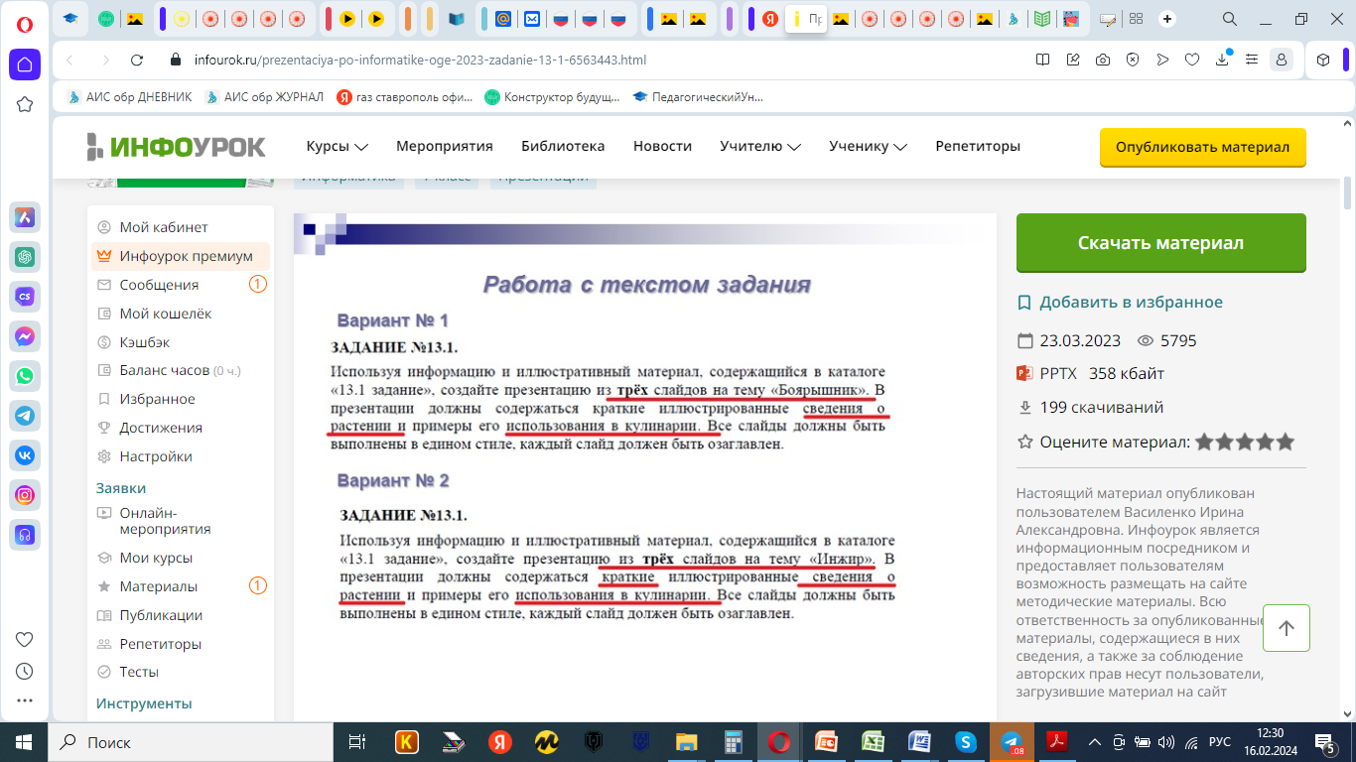Viewport: 1356px width, 762px height.
Task: Open Конструктор будущ... bookmark
Action: point(552,96)
